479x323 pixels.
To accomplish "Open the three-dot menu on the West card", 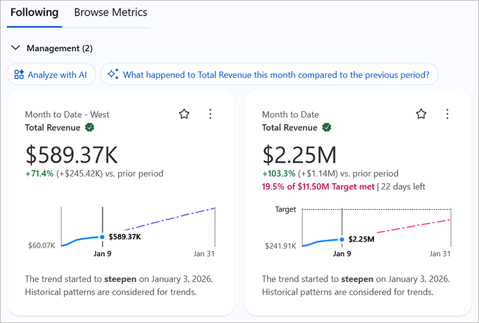I will tap(210, 114).
